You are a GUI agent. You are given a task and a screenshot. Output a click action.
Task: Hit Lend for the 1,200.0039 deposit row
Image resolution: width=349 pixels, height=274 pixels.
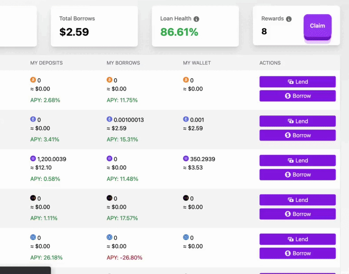tap(297, 161)
